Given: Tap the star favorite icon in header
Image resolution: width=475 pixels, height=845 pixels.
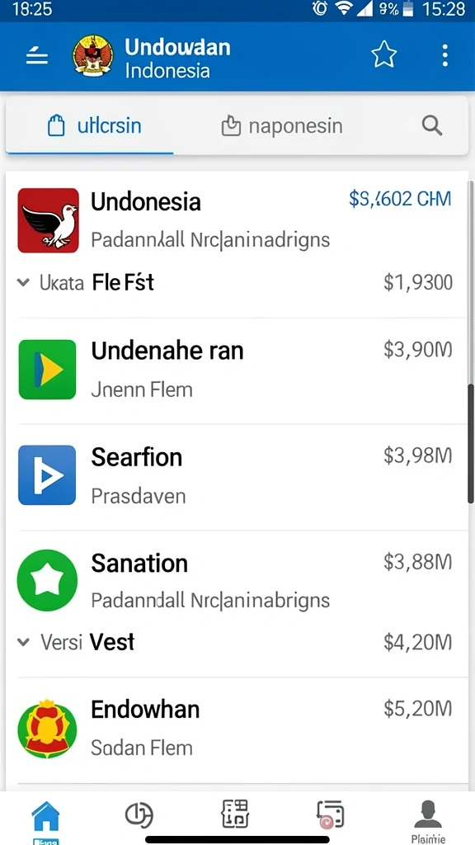Looking at the screenshot, I should coord(384,55).
